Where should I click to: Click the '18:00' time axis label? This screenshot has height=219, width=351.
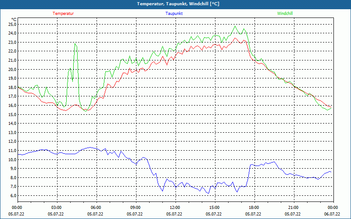coord(254,208)
